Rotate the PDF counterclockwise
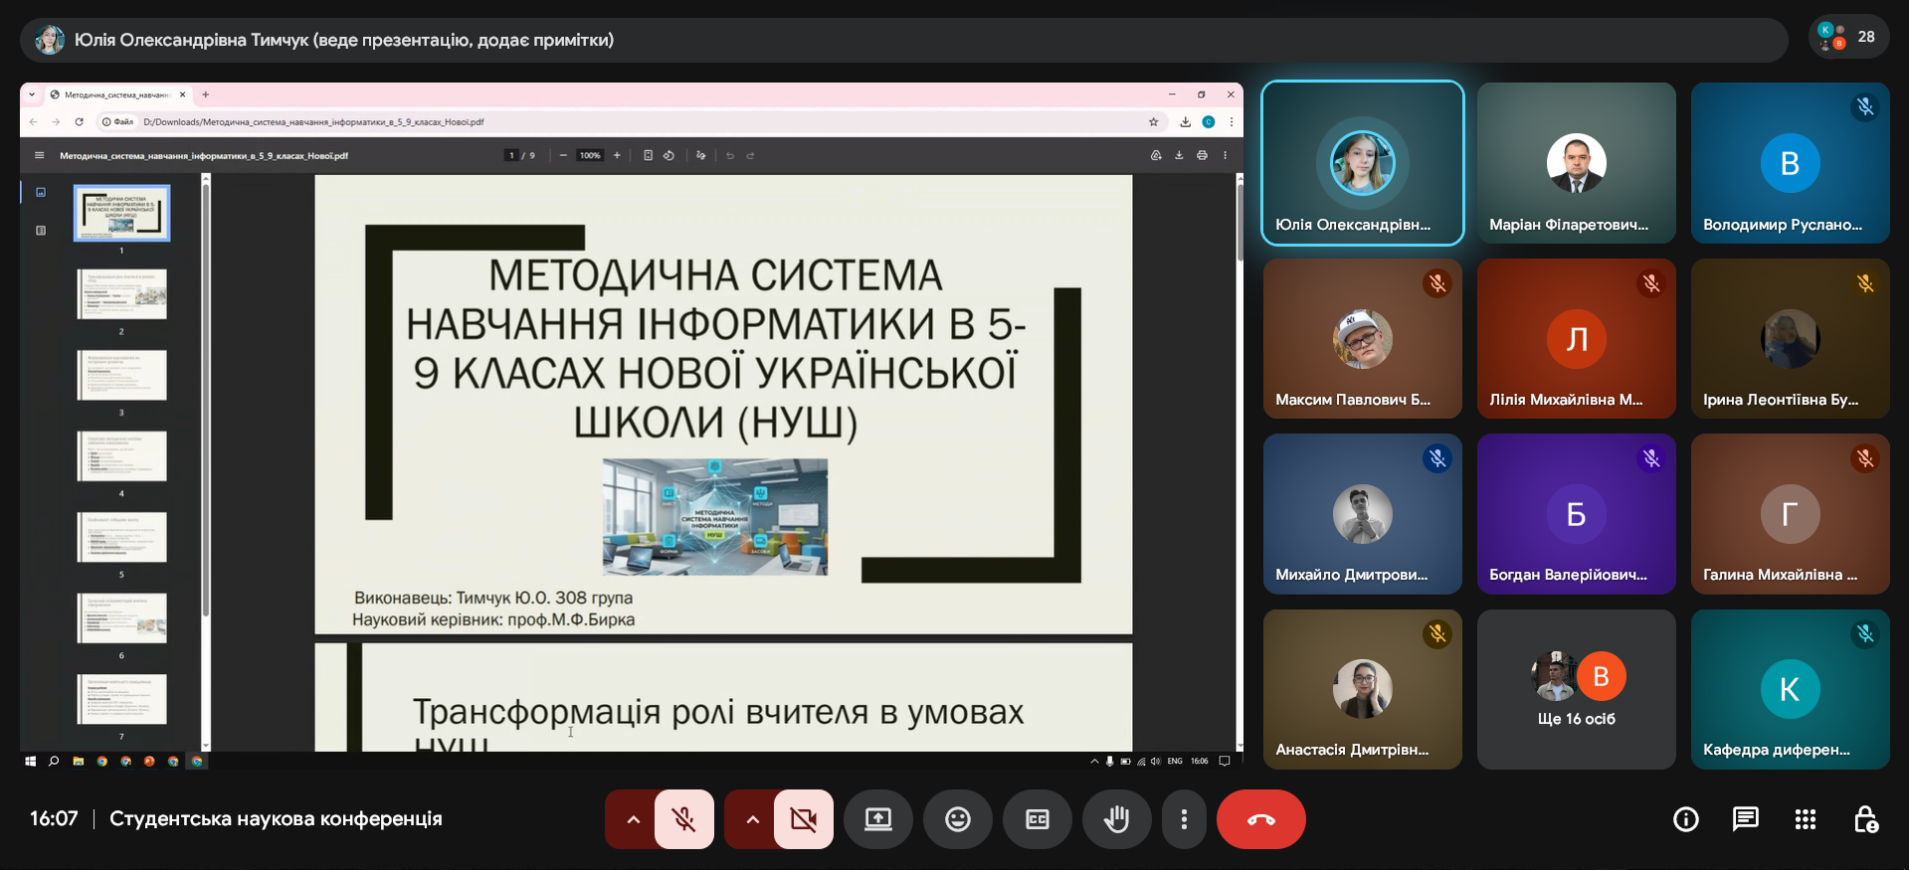The width and height of the screenshot is (1909, 870). click(x=669, y=155)
